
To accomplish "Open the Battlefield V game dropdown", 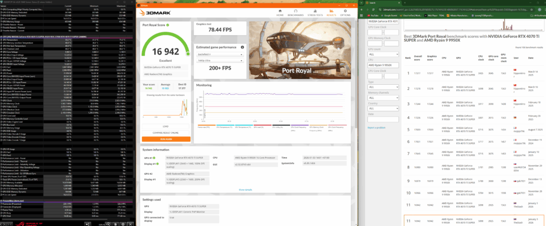I will (220, 55).
